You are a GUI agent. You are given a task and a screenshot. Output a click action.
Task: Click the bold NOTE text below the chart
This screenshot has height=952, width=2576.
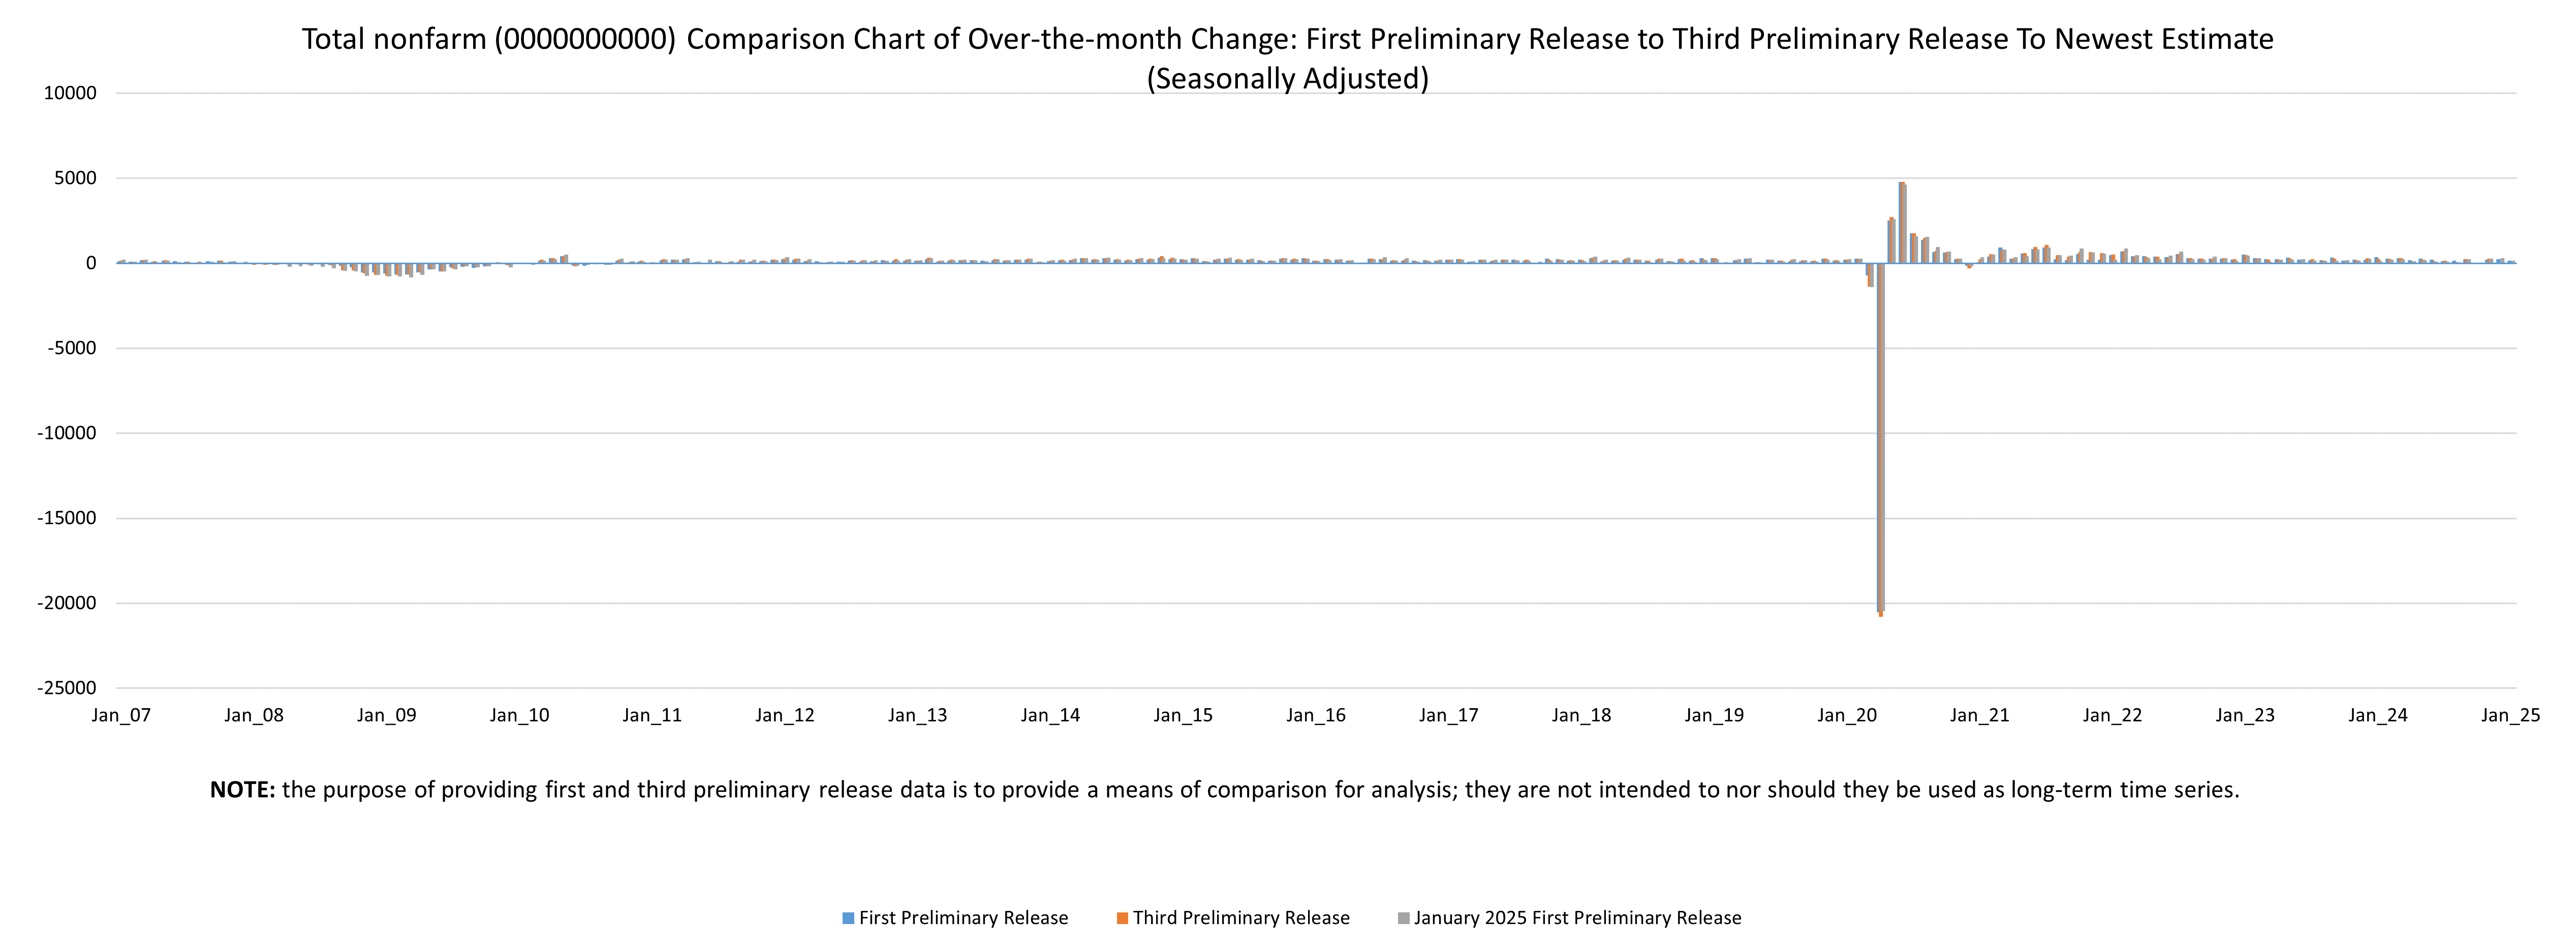pyautogui.click(x=242, y=790)
